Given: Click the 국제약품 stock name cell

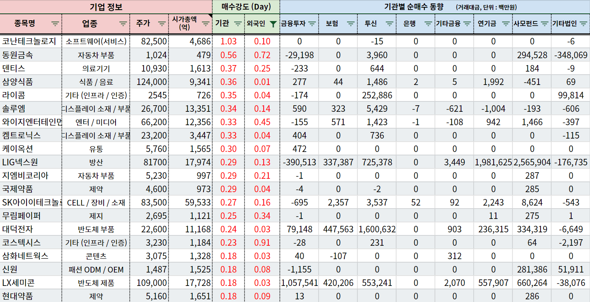Looking at the screenshot, I should (x=31, y=189).
